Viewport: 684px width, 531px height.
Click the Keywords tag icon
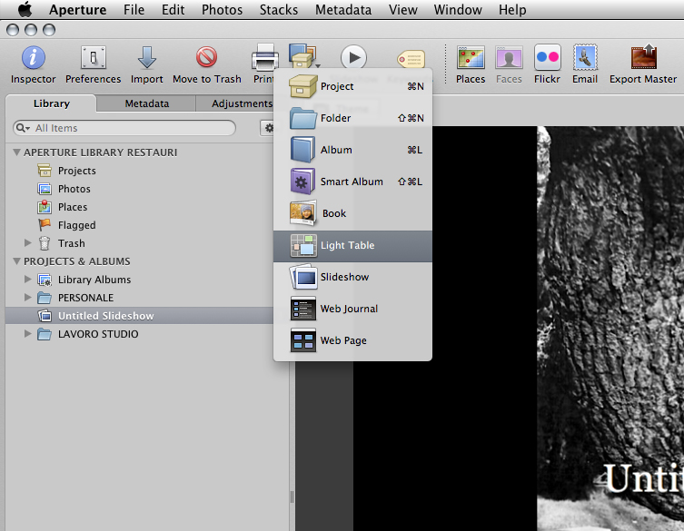(411, 59)
